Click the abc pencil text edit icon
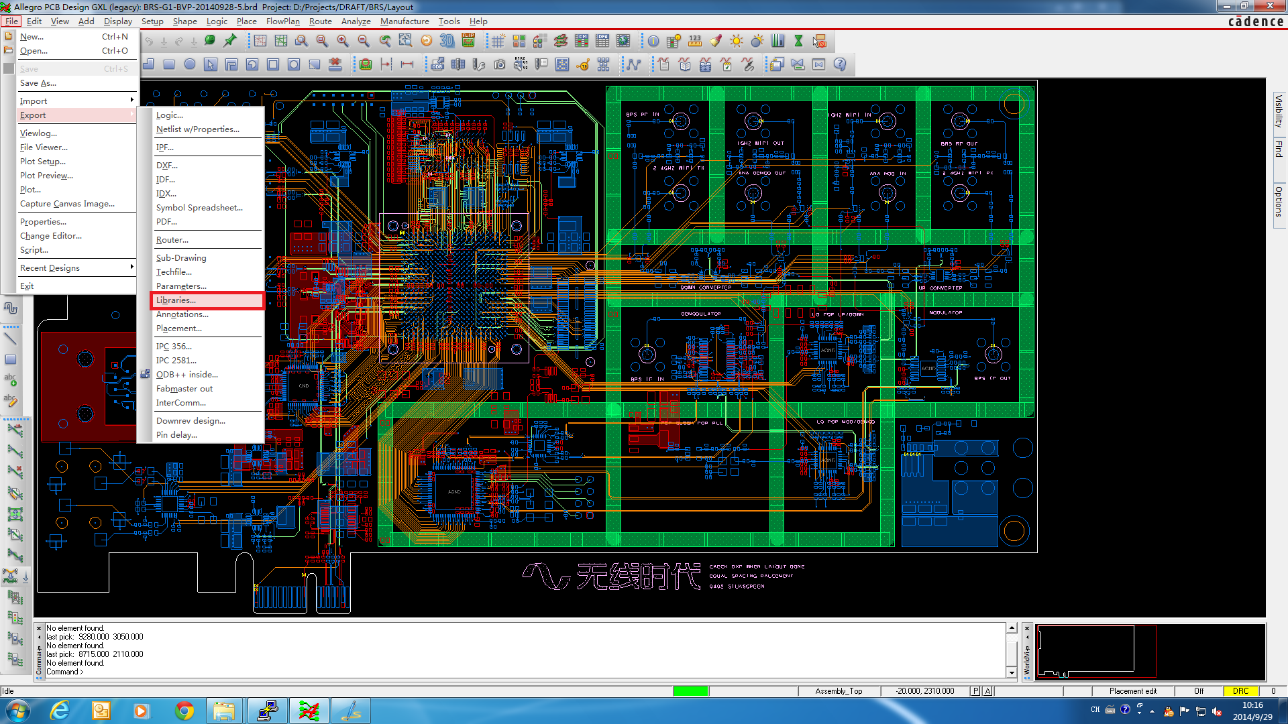Viewport: 1288px width, 724px height. click(x=11, y=401)
